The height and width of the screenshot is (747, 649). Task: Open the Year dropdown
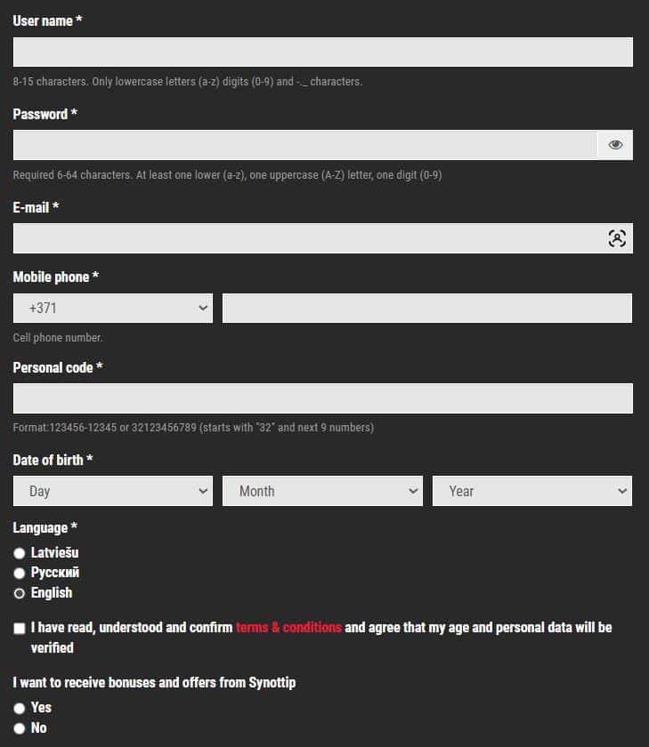pos(531,490)
